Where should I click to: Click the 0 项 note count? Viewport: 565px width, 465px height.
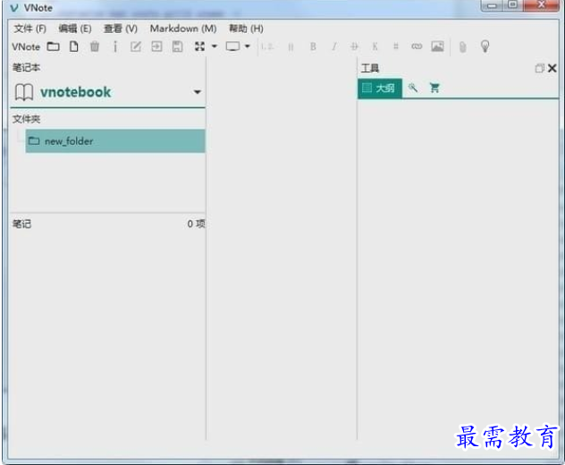196,224
